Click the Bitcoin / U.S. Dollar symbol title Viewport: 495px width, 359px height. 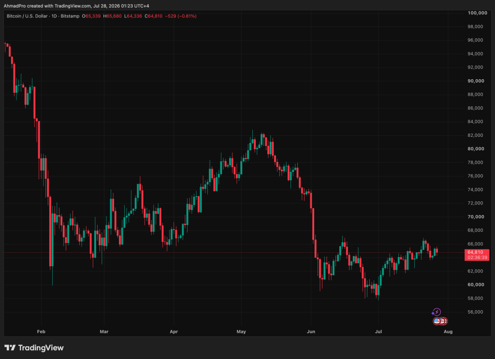point(27,16)
